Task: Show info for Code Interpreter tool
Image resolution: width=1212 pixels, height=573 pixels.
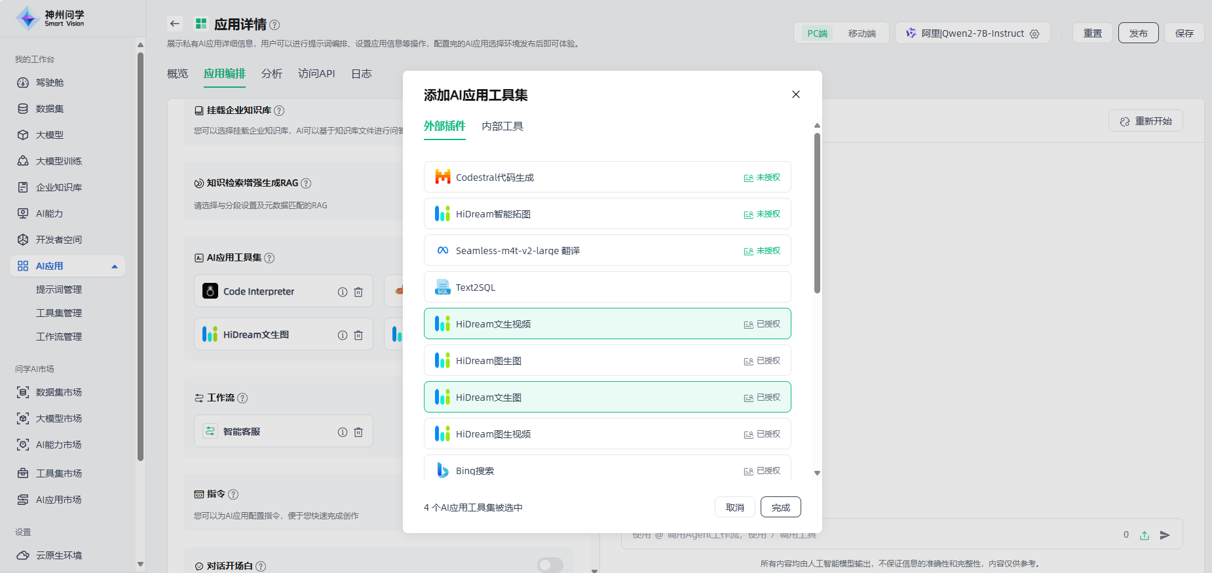Action: [x=343, y=292]
